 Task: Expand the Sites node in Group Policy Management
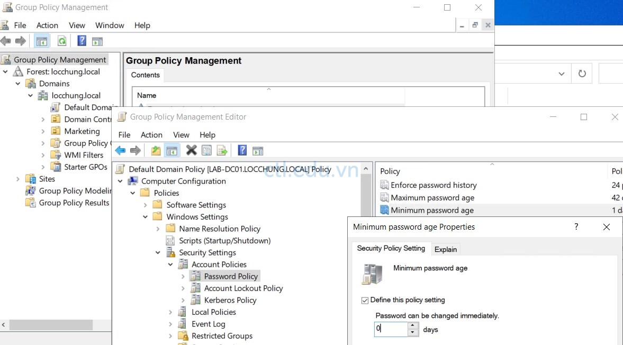pos(18,179)
